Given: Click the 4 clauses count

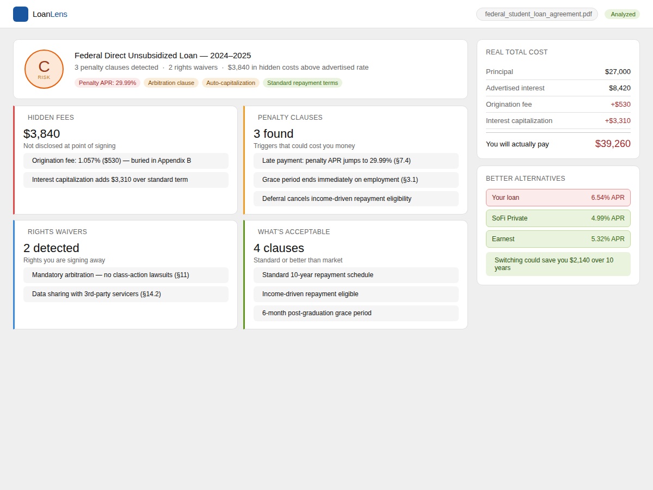Looking at the screenshot, I should coord(279,248).
